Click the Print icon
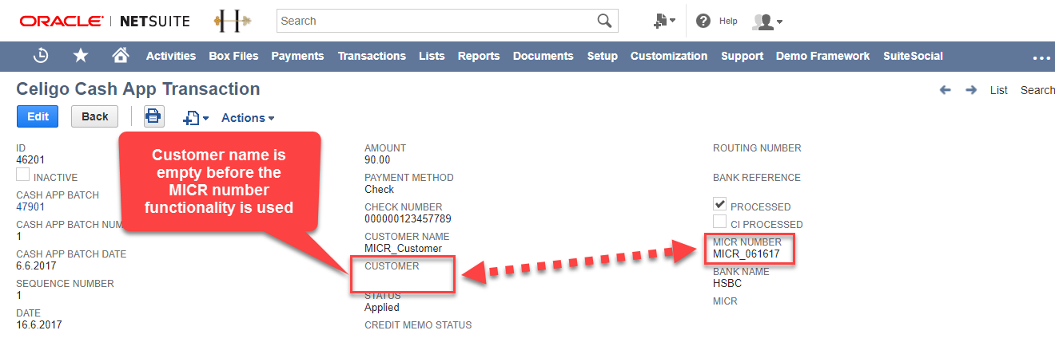Viewport: 1055px width, 346px height. pyautogui.click(x=154, y=116)
